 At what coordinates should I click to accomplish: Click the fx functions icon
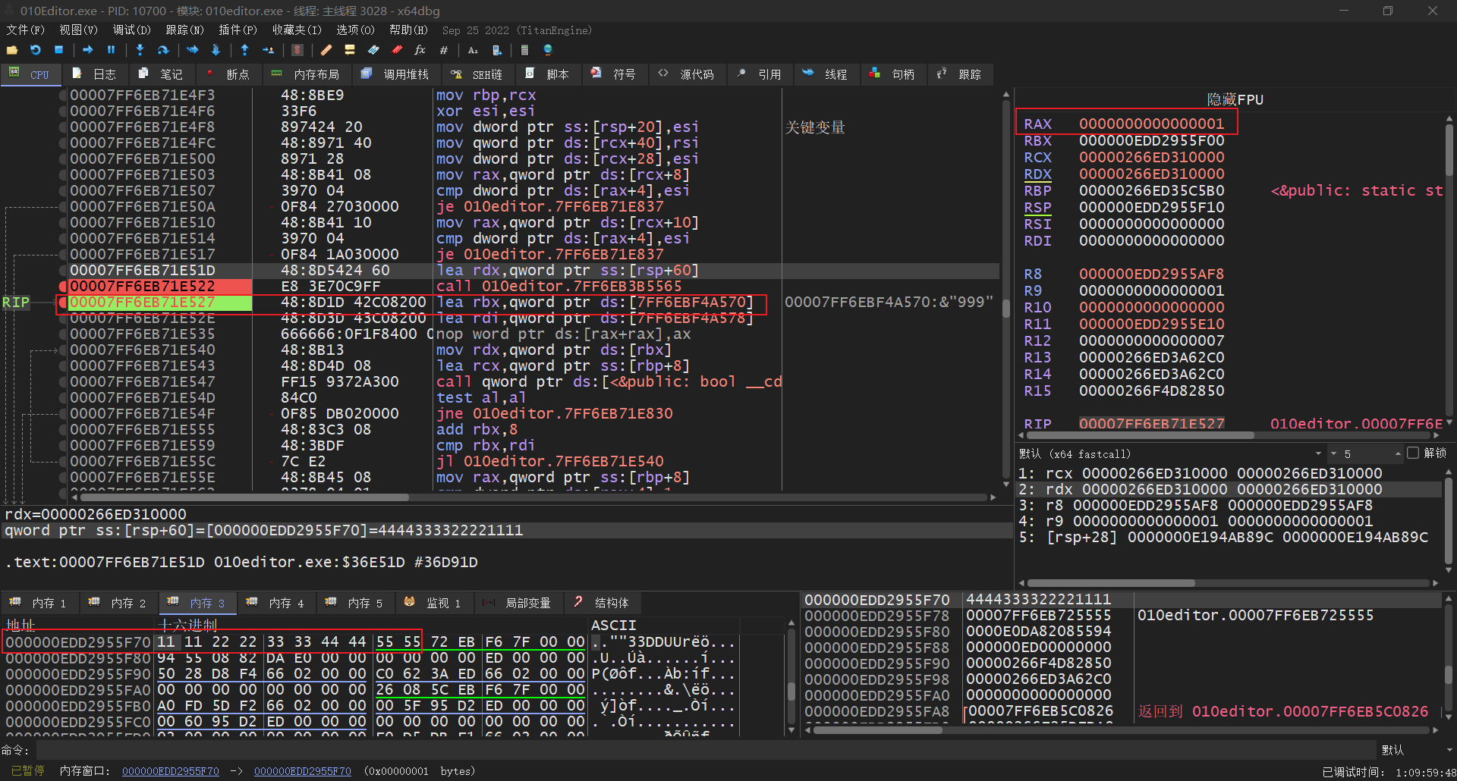pos(420,50)
